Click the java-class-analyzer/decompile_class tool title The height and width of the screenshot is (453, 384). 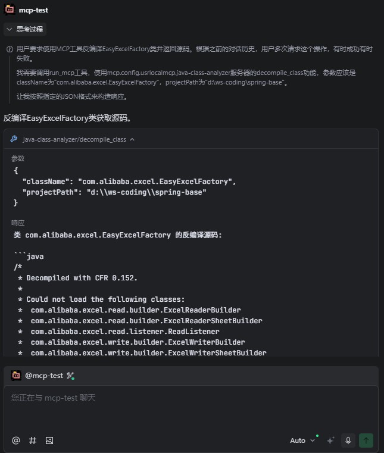click(74, 139)
